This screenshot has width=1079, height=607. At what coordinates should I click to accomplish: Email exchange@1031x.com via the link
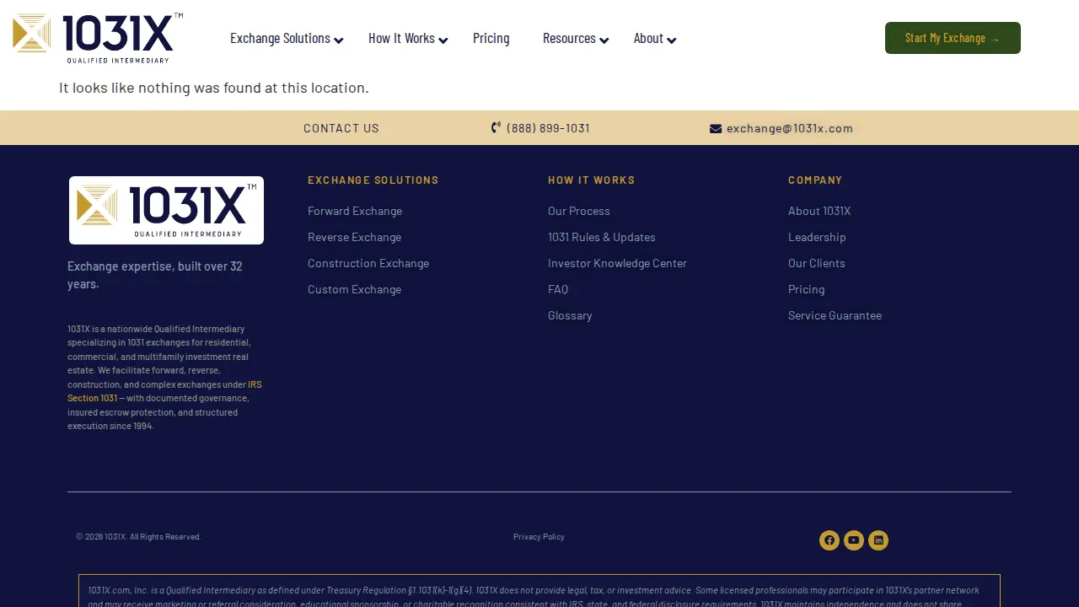790,128
